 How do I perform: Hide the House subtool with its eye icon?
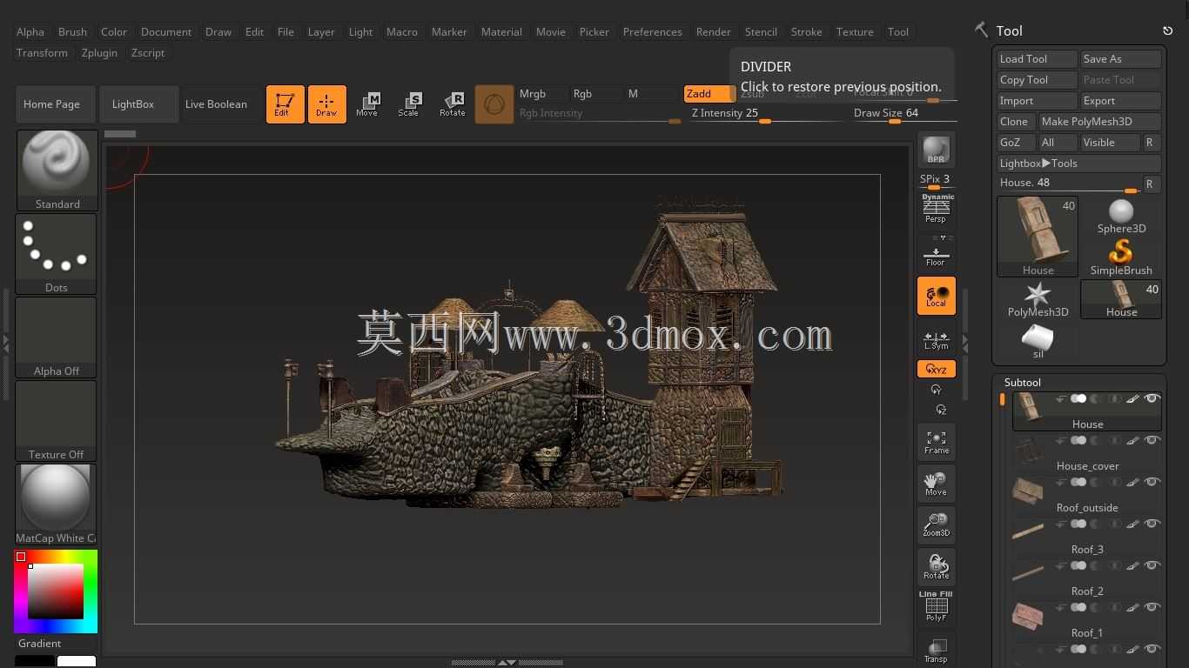(x=1152, y=399)
